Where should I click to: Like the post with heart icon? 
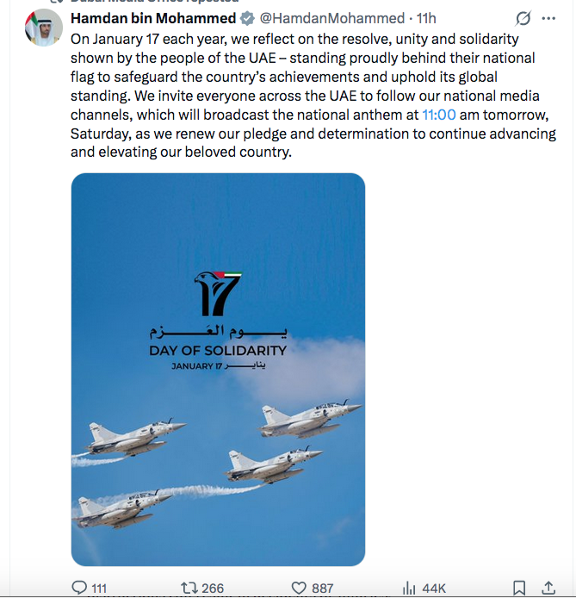click(299, 588)
